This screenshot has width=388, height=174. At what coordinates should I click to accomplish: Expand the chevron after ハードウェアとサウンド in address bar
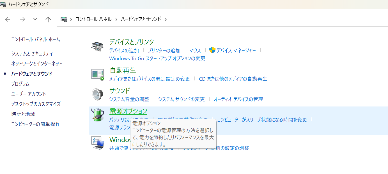coord(166,19)
